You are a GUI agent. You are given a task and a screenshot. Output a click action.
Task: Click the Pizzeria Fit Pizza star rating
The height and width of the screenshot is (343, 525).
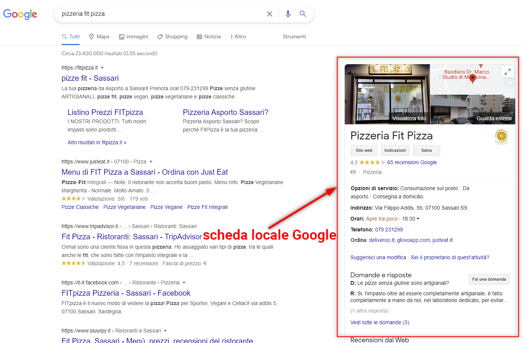(x=372, y=162)
